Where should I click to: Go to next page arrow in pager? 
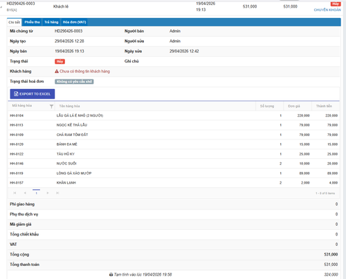pos(48,193)
